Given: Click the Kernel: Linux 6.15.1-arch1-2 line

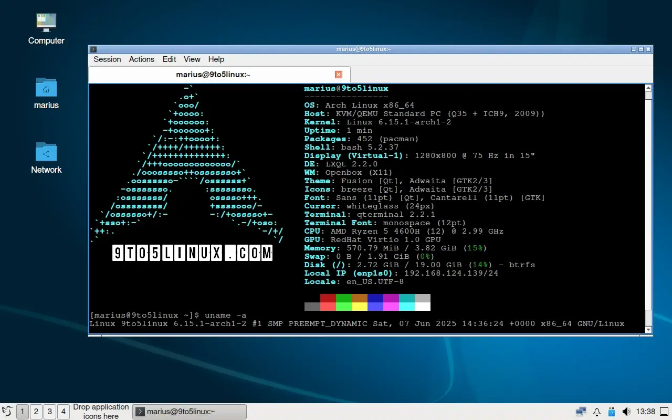Looking at the screenshot, I should click(377, 122).
